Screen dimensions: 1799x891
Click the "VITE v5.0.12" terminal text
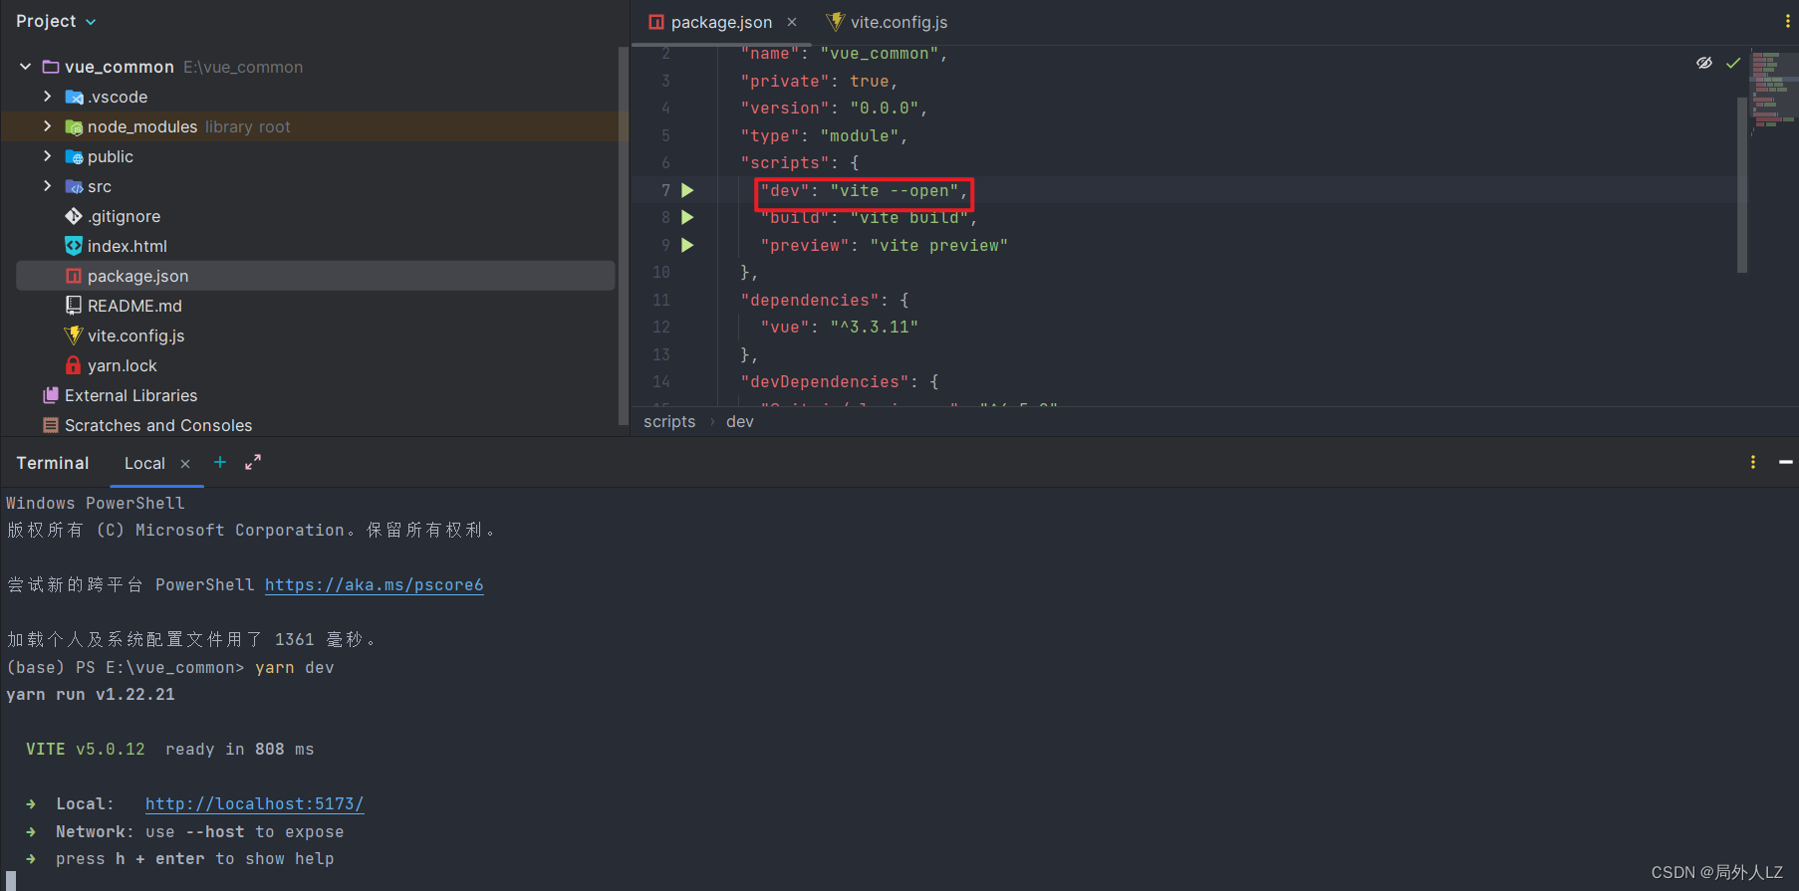(86, 750)
